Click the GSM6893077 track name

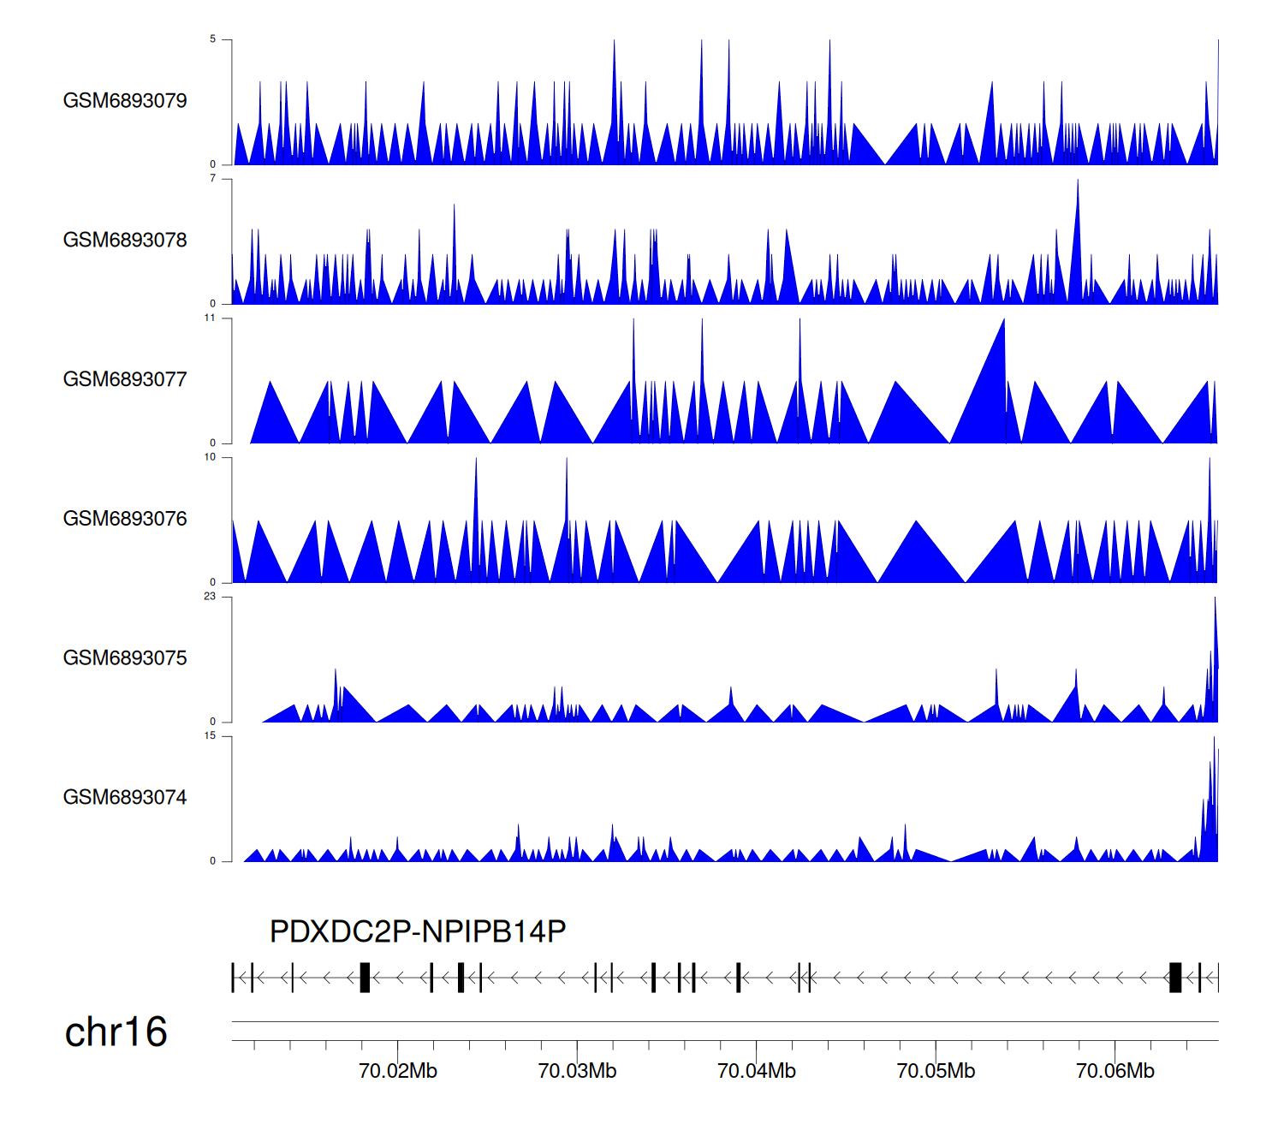(125, 380)
